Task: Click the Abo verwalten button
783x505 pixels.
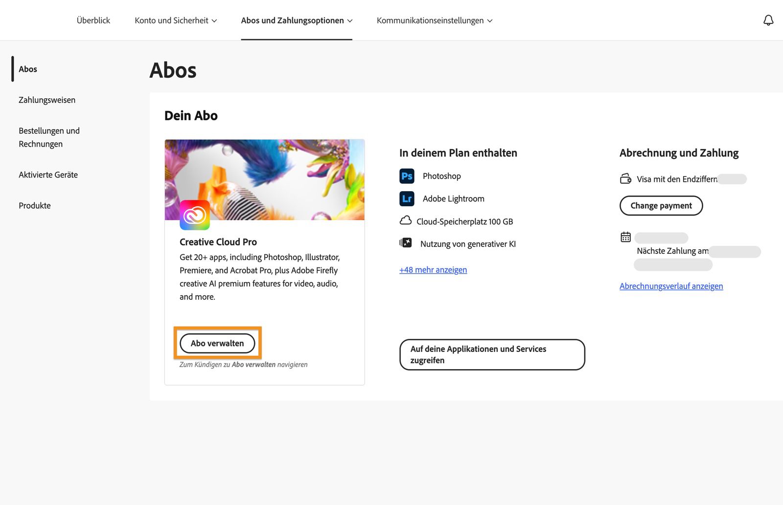Action: 217,343
